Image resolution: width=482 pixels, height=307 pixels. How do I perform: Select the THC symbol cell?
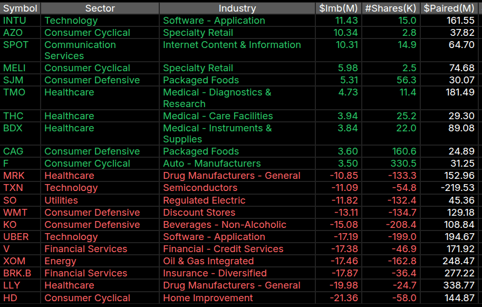coord(20,116)
